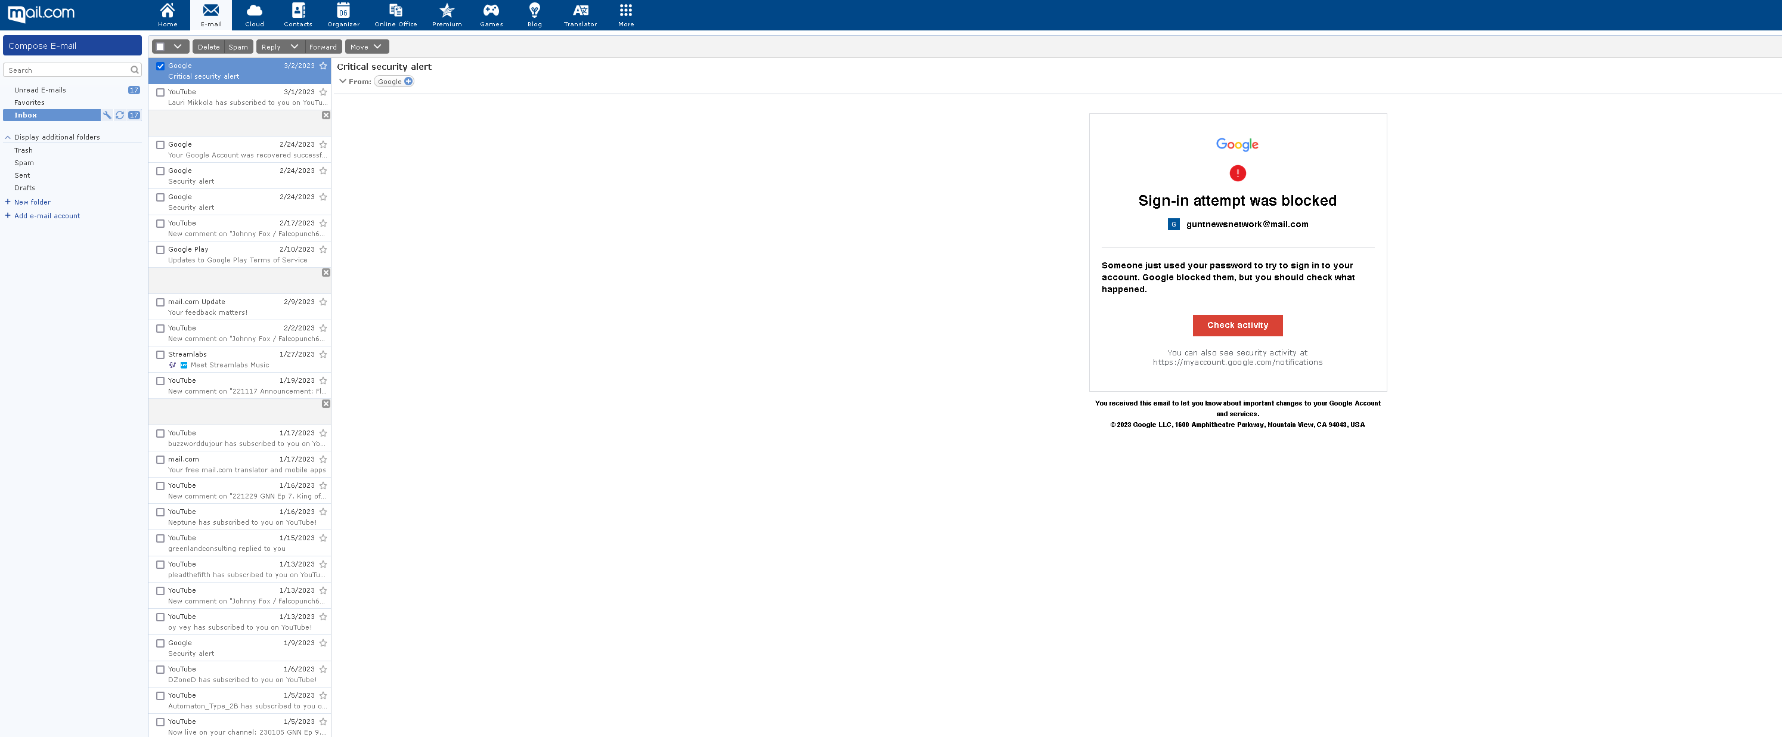
Task: Open Inbox folder settings wrench icon
Action: pos(107,115)
